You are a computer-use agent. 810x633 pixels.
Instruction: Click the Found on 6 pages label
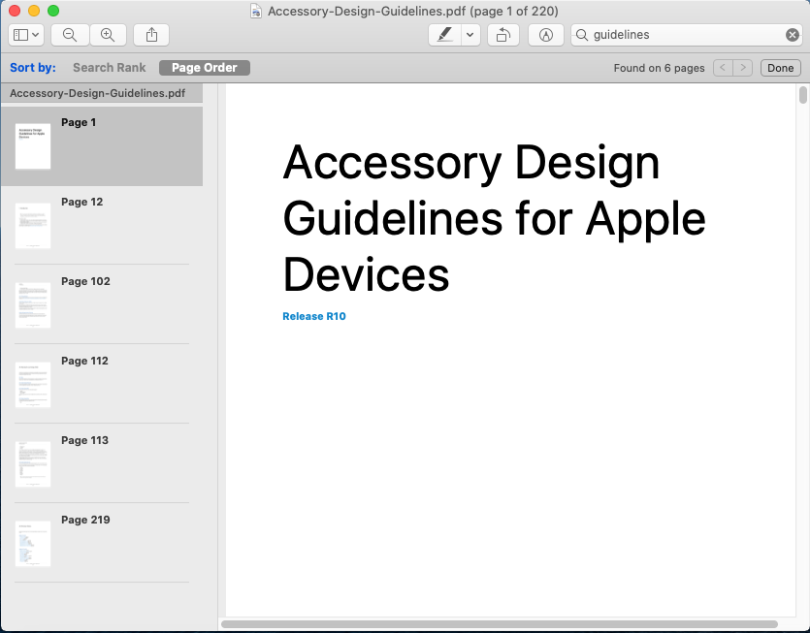tap(659, 68)
